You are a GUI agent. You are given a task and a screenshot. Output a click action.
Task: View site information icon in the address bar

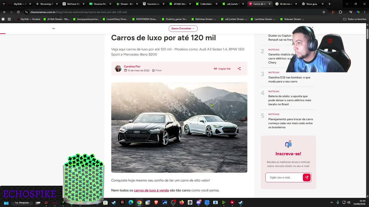pyautogui.click(x=27, y=12)
